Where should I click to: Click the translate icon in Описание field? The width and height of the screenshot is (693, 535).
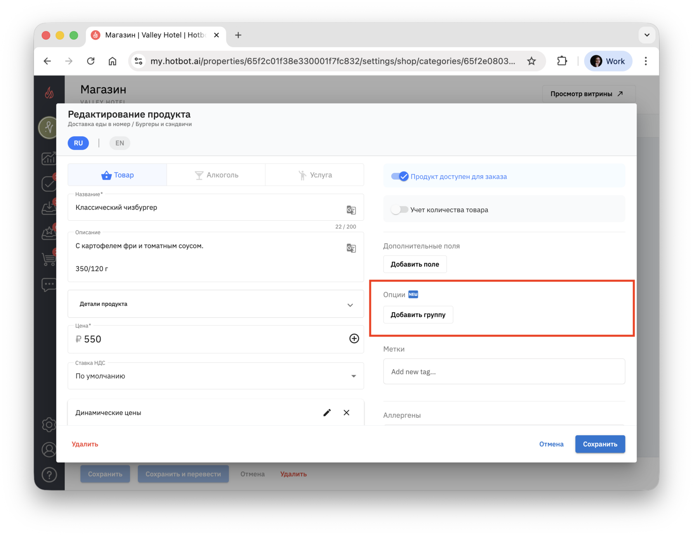click(351, 248)
